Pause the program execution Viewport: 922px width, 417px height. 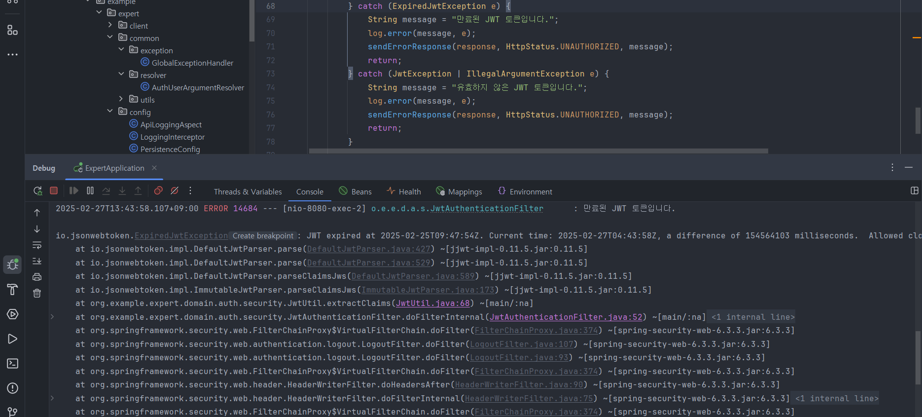90,190
